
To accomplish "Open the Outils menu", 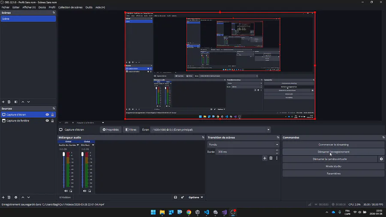I will pyautogui.click(x=89, y=7).
